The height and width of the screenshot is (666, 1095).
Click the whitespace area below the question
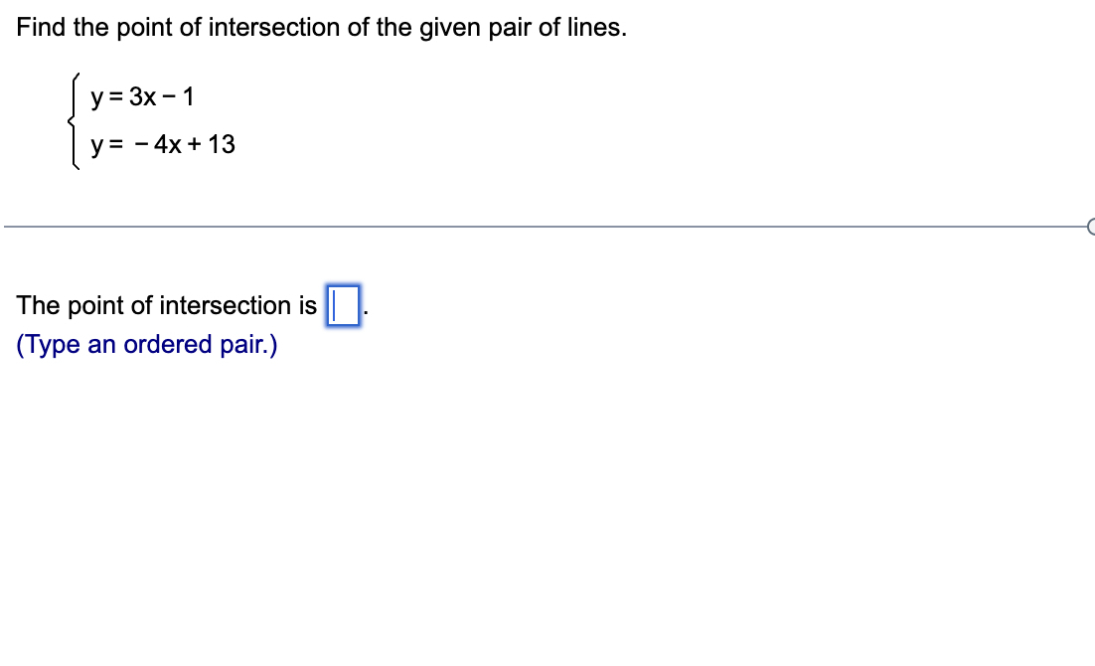point(547,497)
